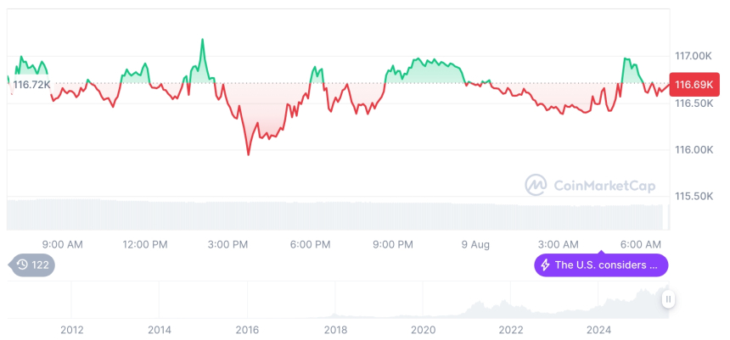Click the CoinMarketCap logo watermark icon
Image resolution: width=730 pixels, height=340 pixels.
tap(536, 184)
